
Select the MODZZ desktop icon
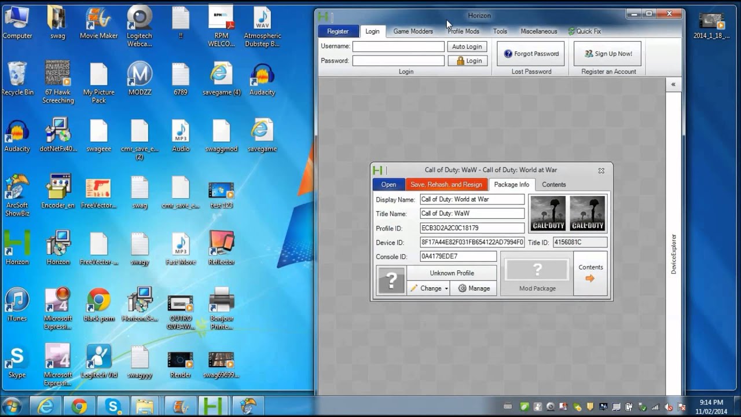140,79
